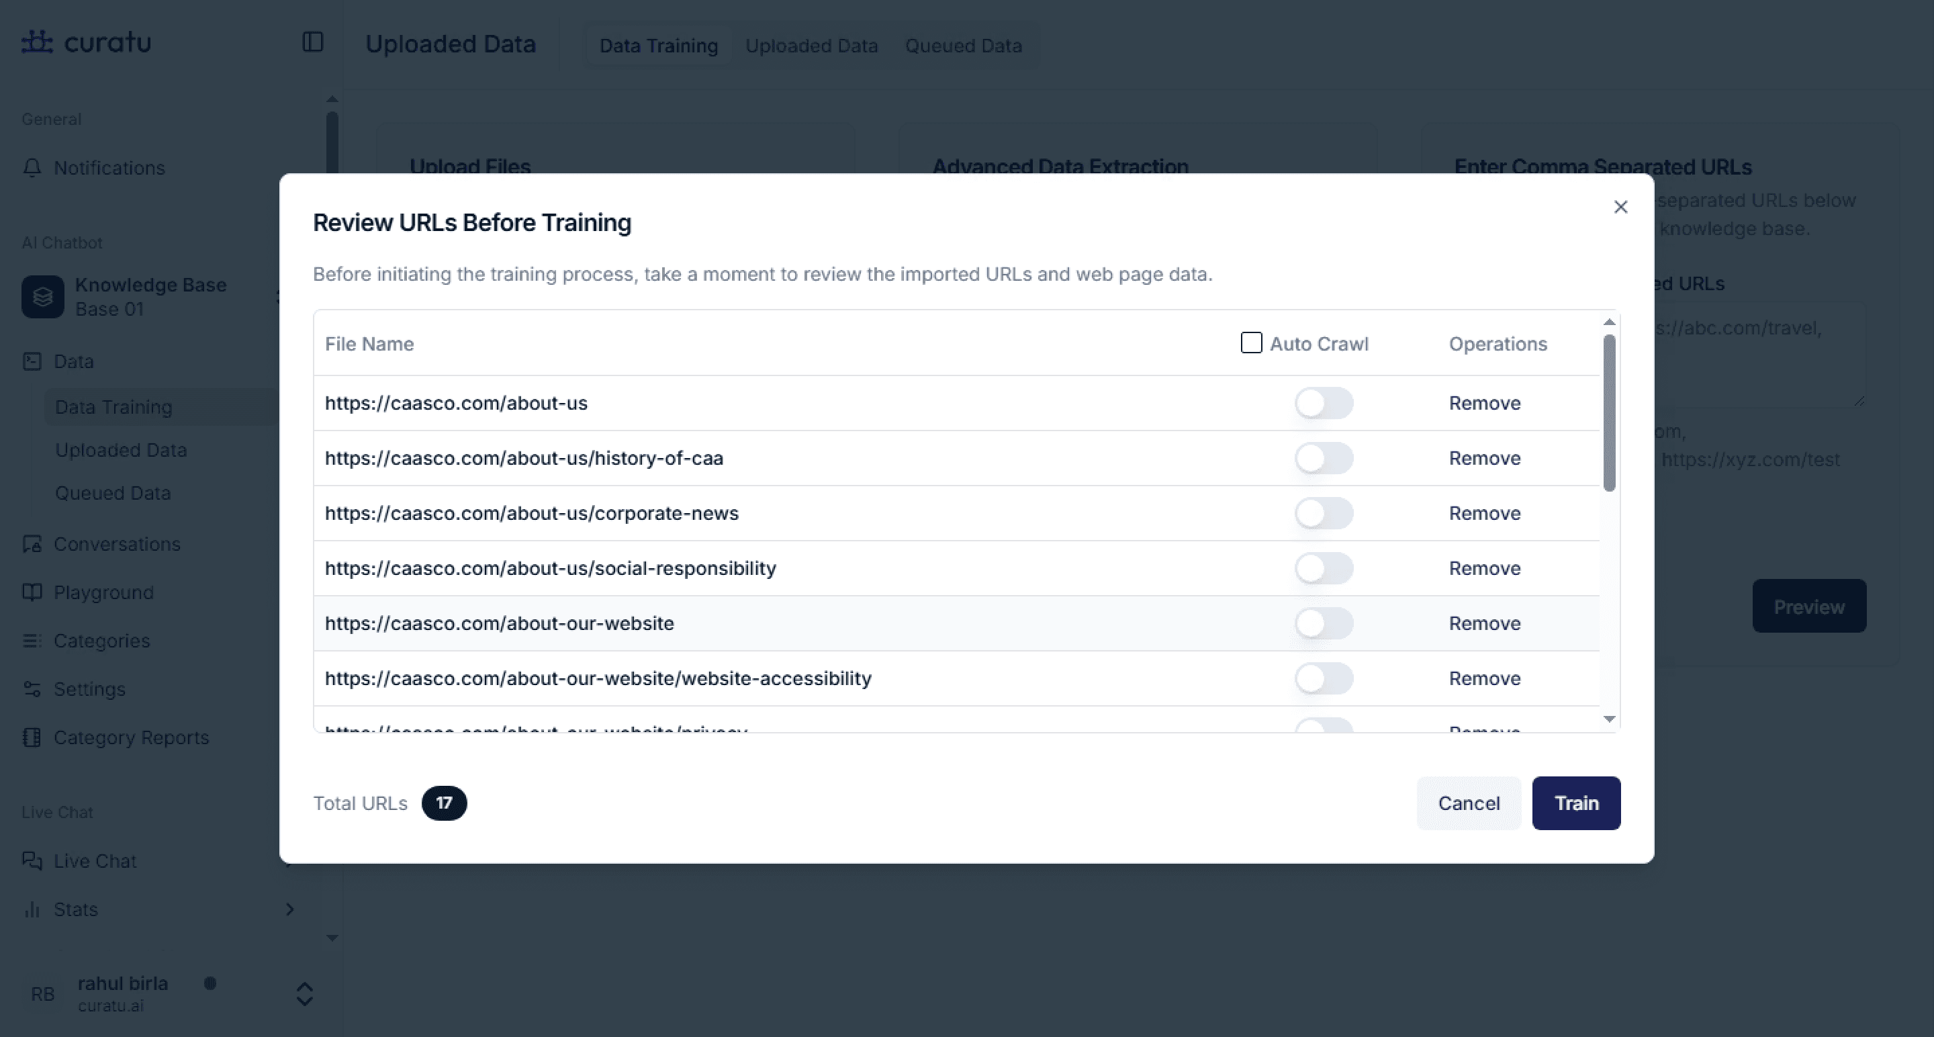The height and width of the screenshot is (1037, 1934).
Task: Click the URL list scrollbar thumb
Action: point(1609,413)
